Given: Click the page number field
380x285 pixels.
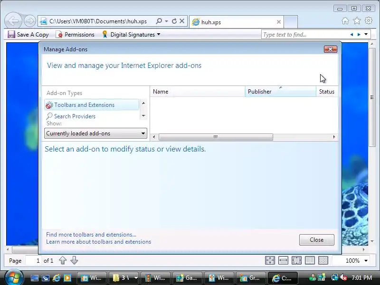Looking at the screenshot, I should click(33, 260).
